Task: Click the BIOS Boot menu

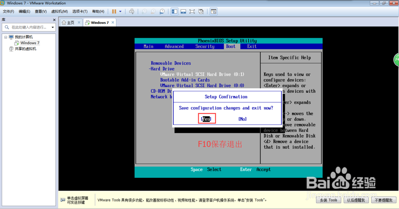Action: pyautogui.click(x=231, y=46)
